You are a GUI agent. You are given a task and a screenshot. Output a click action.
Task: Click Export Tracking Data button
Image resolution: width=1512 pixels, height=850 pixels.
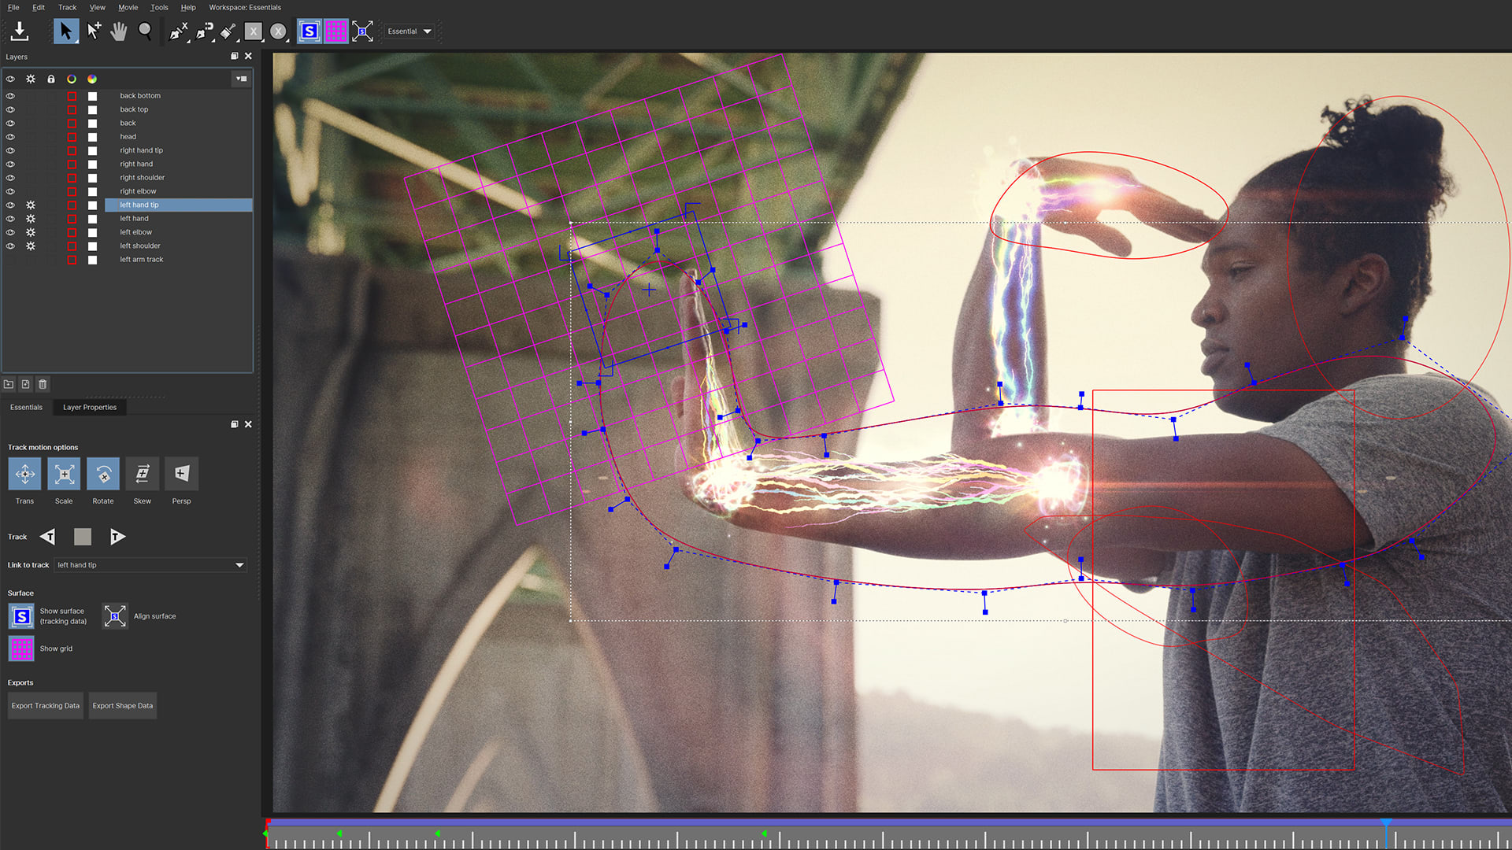[46, 706]
